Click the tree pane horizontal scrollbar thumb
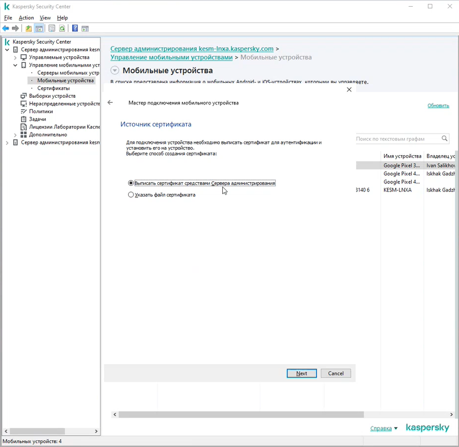 coord(37,431)
